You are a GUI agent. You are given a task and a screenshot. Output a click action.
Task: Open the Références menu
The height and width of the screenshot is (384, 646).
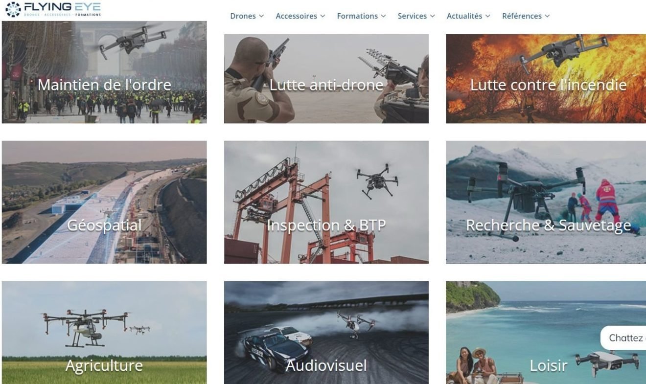click(x=526, y=16)
